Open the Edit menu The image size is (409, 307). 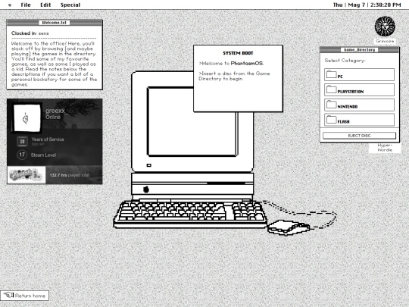pos(45,5)
